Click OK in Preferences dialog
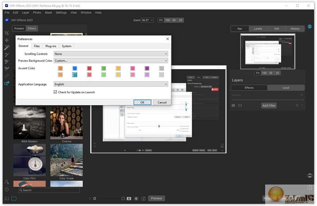 (x=142, y=102)
